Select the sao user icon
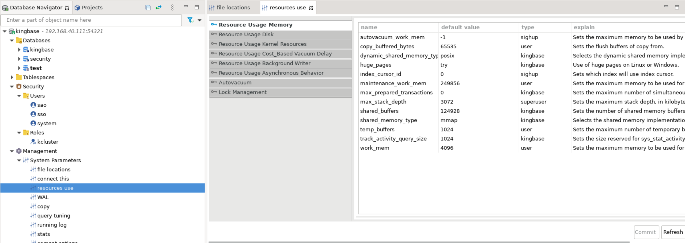Image resolution: width=685 pixels, height=243 pixels. click(33, 105)
